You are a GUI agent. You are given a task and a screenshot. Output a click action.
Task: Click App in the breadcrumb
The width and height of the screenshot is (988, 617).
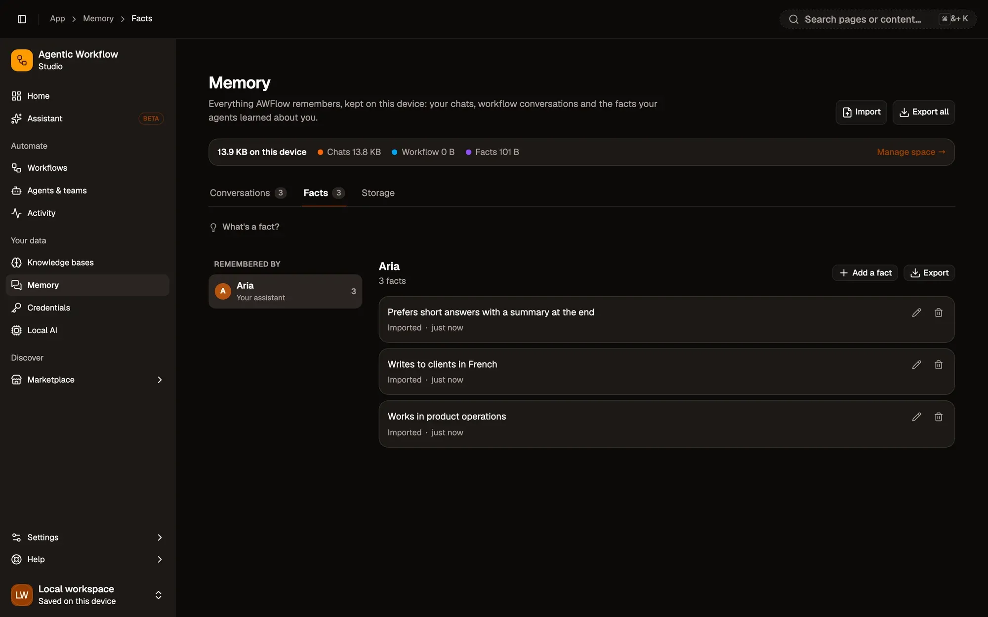click(57, 19)
